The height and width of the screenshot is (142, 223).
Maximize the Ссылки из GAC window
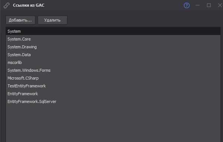[x=209, y=5]
